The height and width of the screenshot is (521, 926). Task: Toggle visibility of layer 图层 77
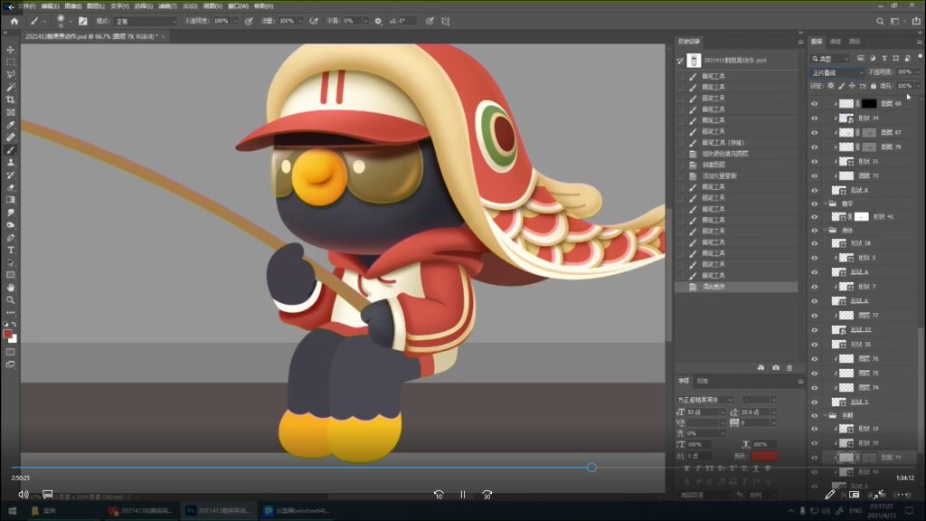(x=814, y=316)
